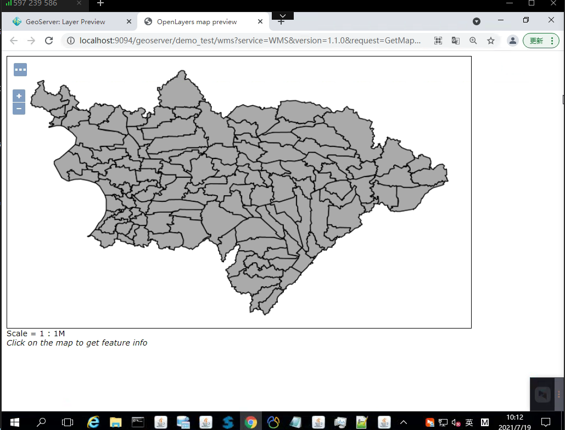Expand hidden system tray icons
This screenshot has width=565, height=430.
pos(404,422)
